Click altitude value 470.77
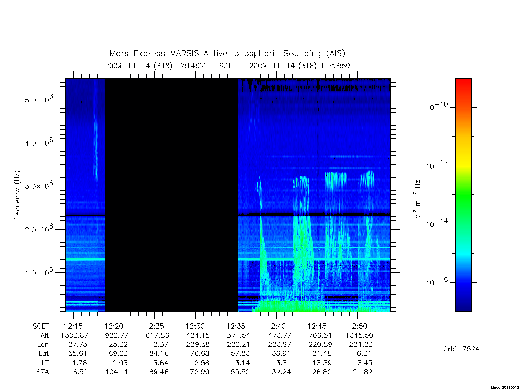The image size is (520, 390). (x=279, y=335)
